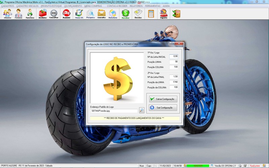Edit the Nº da Linha INICIAL field
This screenshot has width=269, height=168.
pos(174,56)
